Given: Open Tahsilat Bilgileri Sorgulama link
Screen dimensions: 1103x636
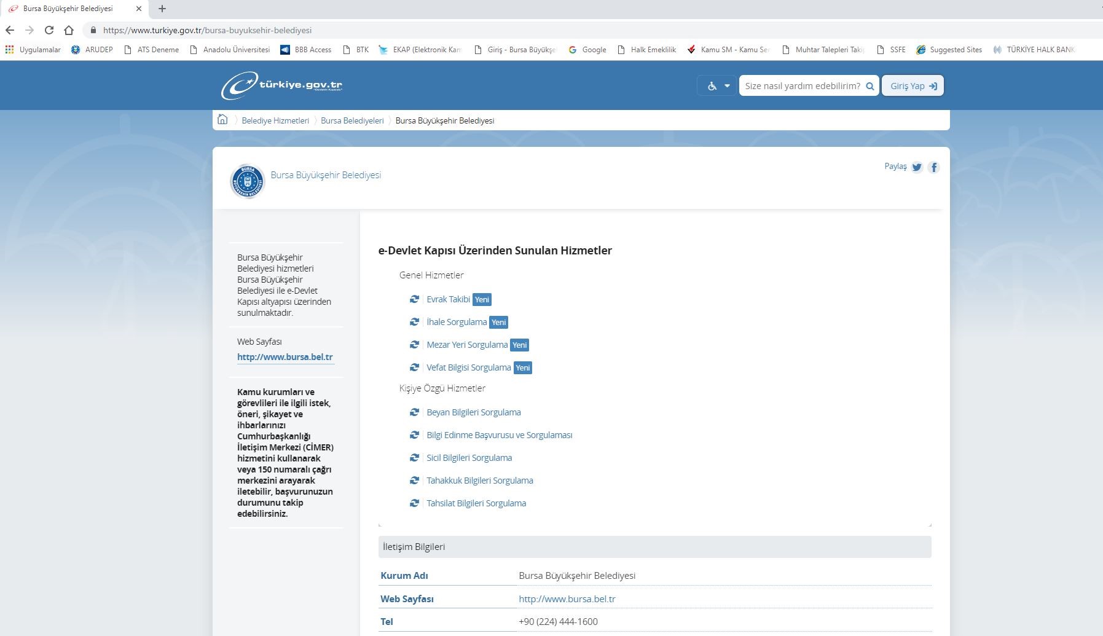Looking at the screenshot, I should click(476, 503).
